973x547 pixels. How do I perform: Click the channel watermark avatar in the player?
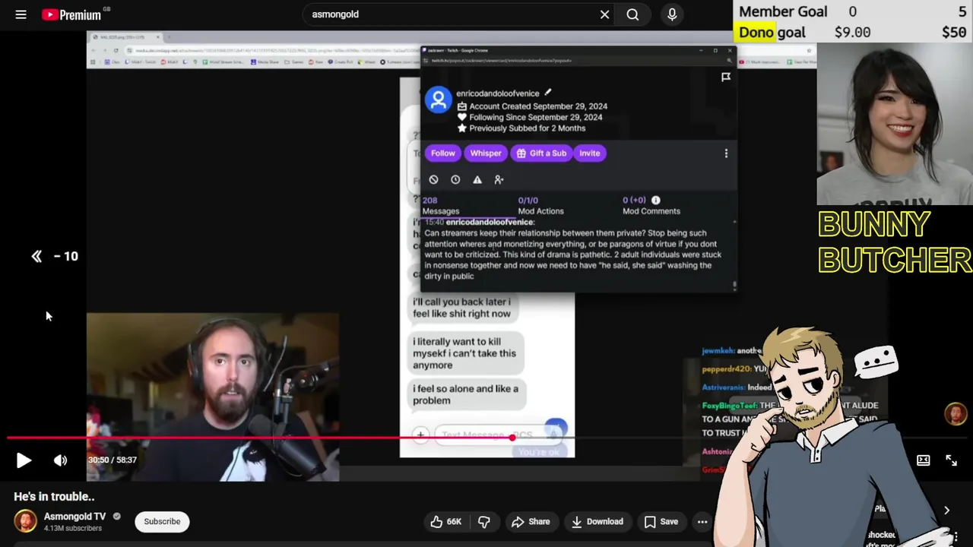pos(956,414)
